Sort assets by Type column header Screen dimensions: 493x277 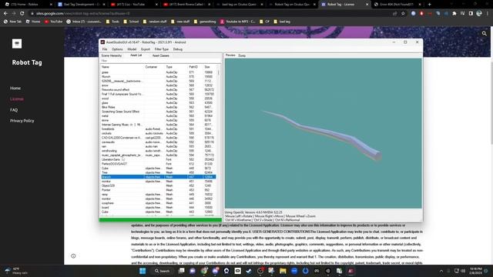click(176, 67)
